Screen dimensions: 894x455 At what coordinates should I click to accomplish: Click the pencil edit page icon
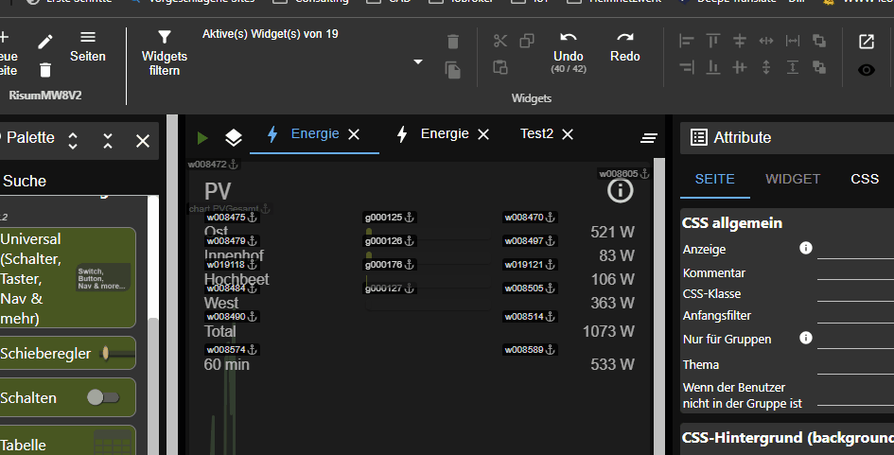[45, 42]
